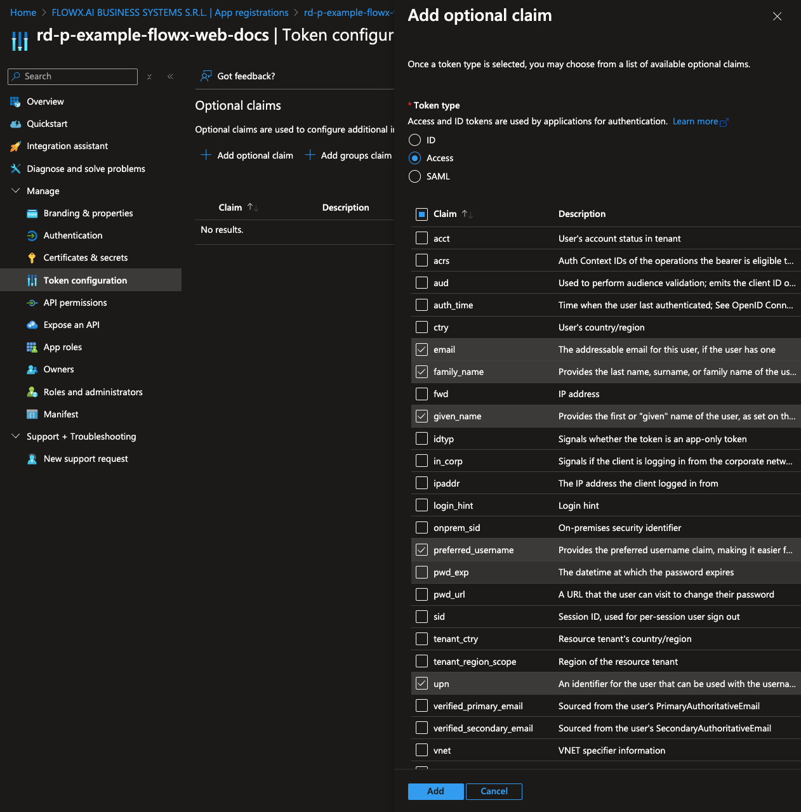Clear the sidebar search with X icon

[149, 77]
